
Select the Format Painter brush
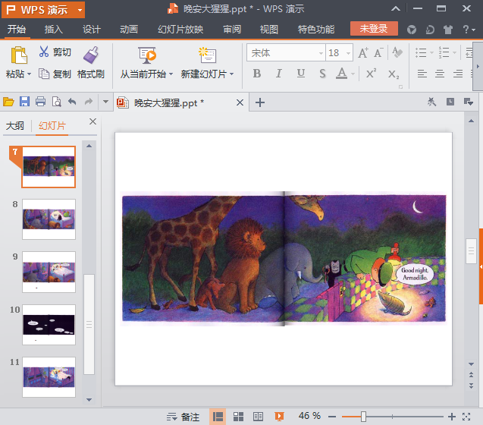tap(91, 55)
